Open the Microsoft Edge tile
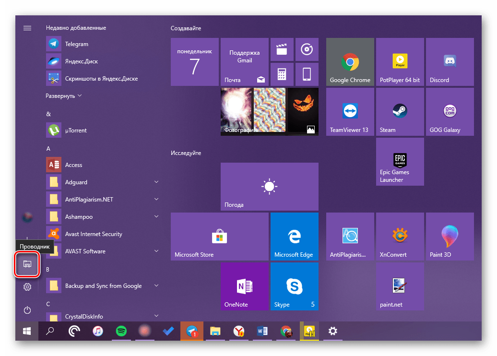497x356 pixels. [294, 237]
